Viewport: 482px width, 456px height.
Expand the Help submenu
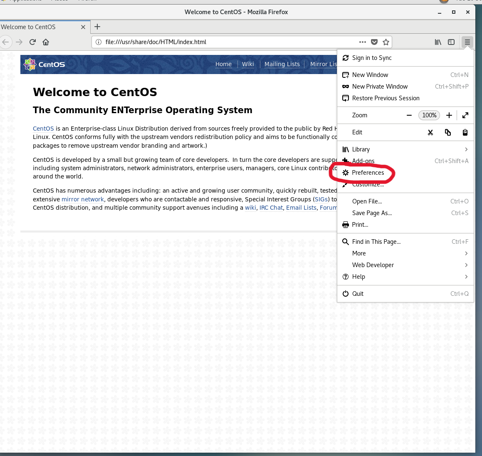[x=405, y=277]
